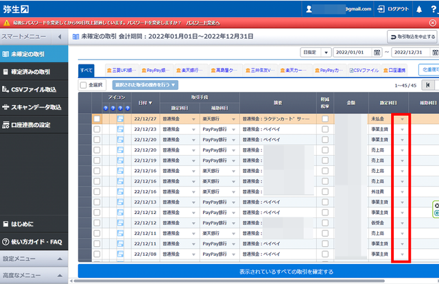Switch to the すべて tab
Viewport: 439px width, 284px height.
tap(86, 71)
